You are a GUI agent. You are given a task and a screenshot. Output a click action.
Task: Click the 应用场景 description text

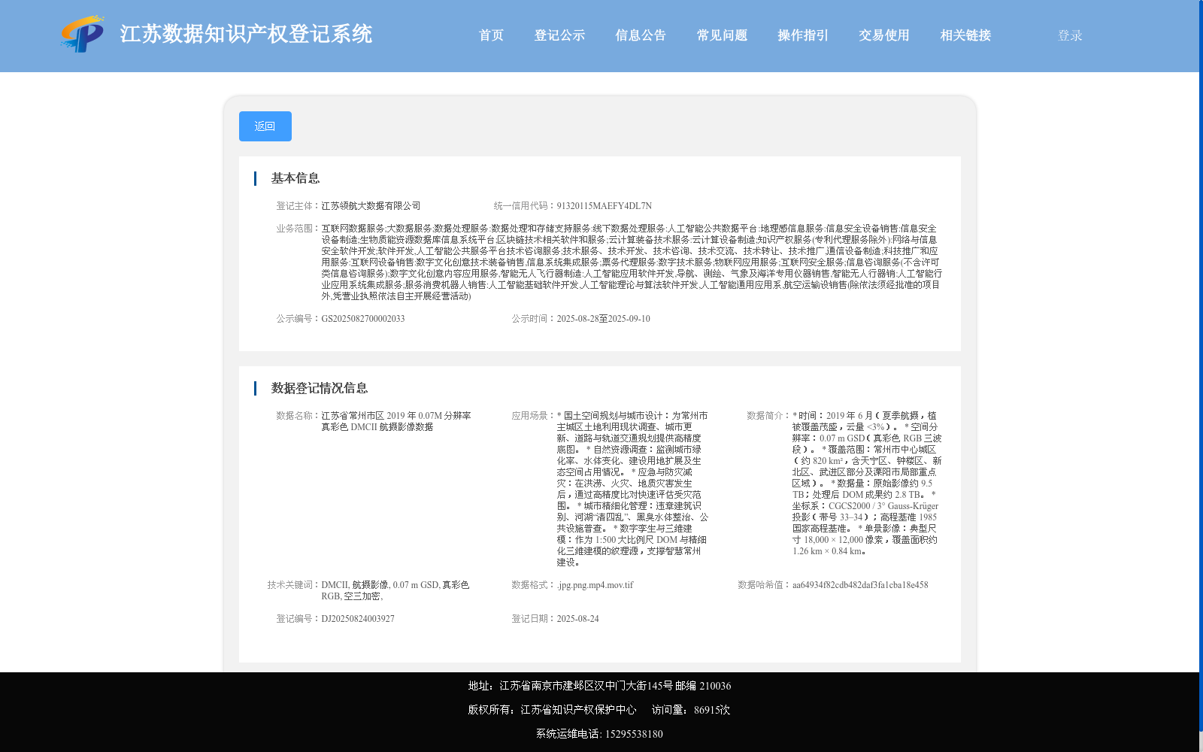632,489
